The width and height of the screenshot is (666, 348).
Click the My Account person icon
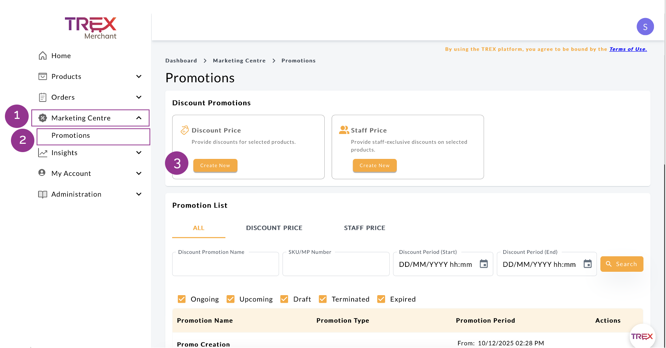42,173
